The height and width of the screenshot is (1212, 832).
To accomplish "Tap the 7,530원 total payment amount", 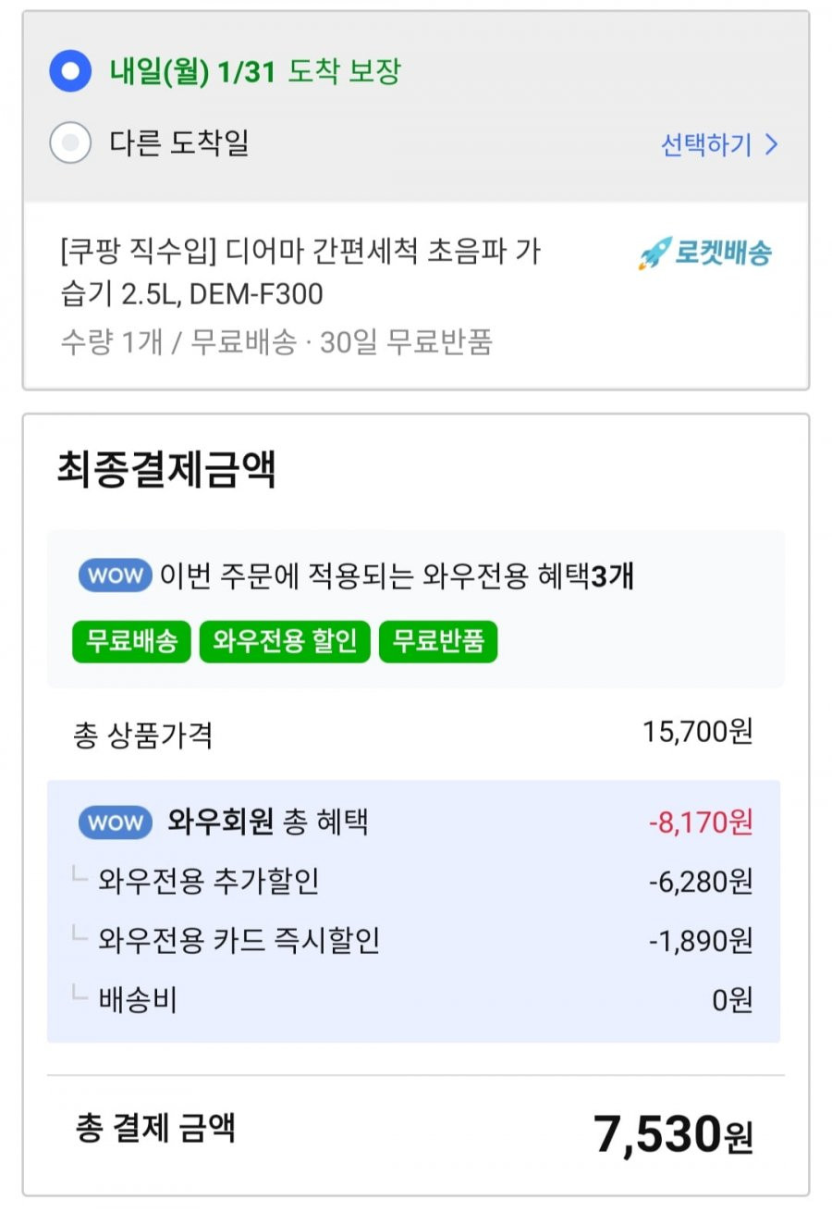I will pos(673,1133).
